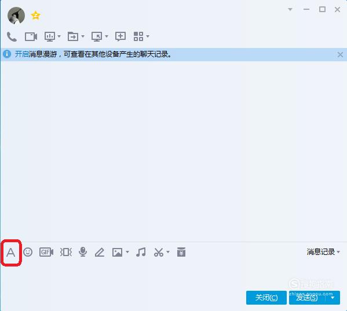Expand the presentation options dropdown arrow
This screenshot has width=347, height=311.
tap(59, 36)
